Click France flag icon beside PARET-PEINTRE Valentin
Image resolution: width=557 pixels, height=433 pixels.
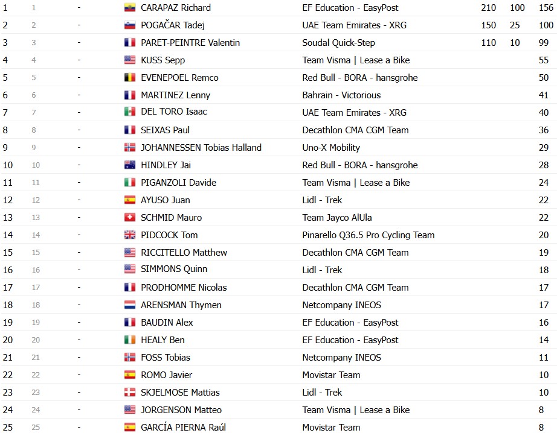(130, 43)
